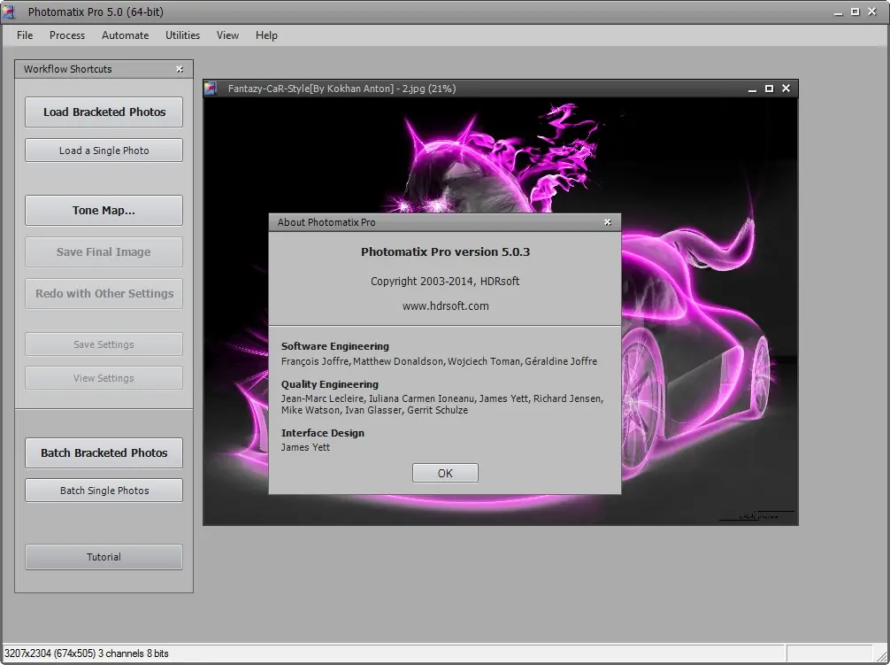Click the image title bar filename text
Image resolution: width=890 pixels, height=665 pixels.
point(341,89)
